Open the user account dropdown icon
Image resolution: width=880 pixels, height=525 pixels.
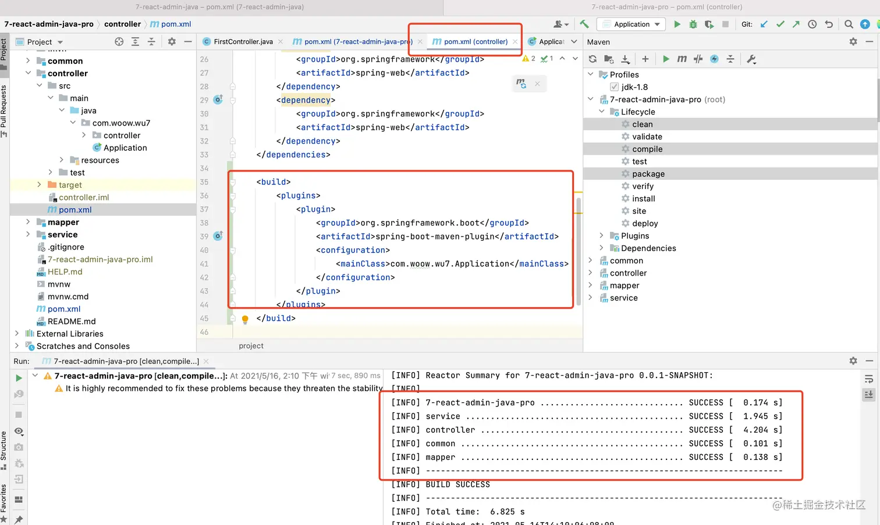click(561, 24)
